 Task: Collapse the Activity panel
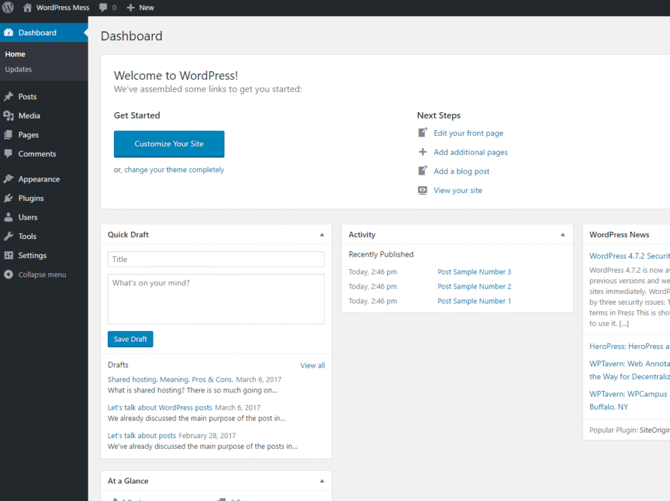[562, 235]
